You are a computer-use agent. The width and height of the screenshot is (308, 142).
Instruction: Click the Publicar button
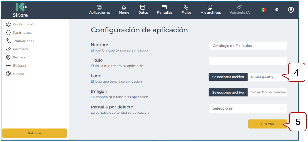[x=34, y=133]
